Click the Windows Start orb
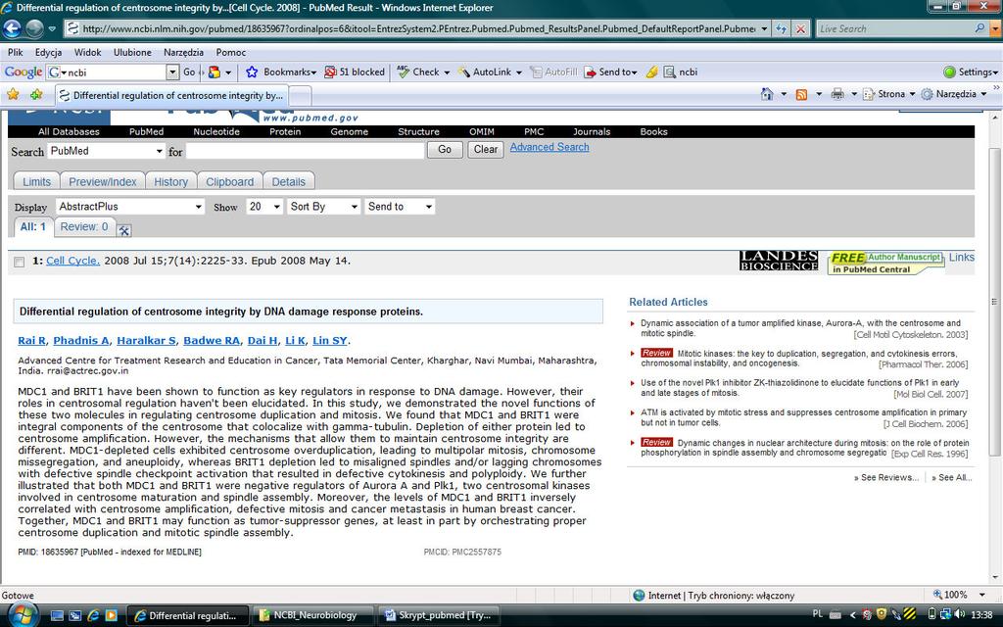Screen dimensions: 1003x627 pyautogui.click(x=22, y=615)
